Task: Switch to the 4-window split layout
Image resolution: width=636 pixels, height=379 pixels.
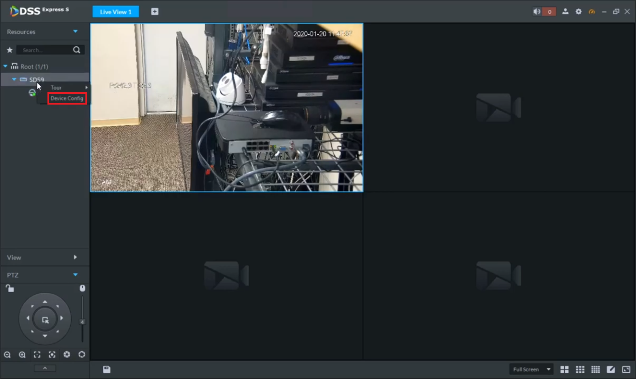Action: tap(564, 369)
